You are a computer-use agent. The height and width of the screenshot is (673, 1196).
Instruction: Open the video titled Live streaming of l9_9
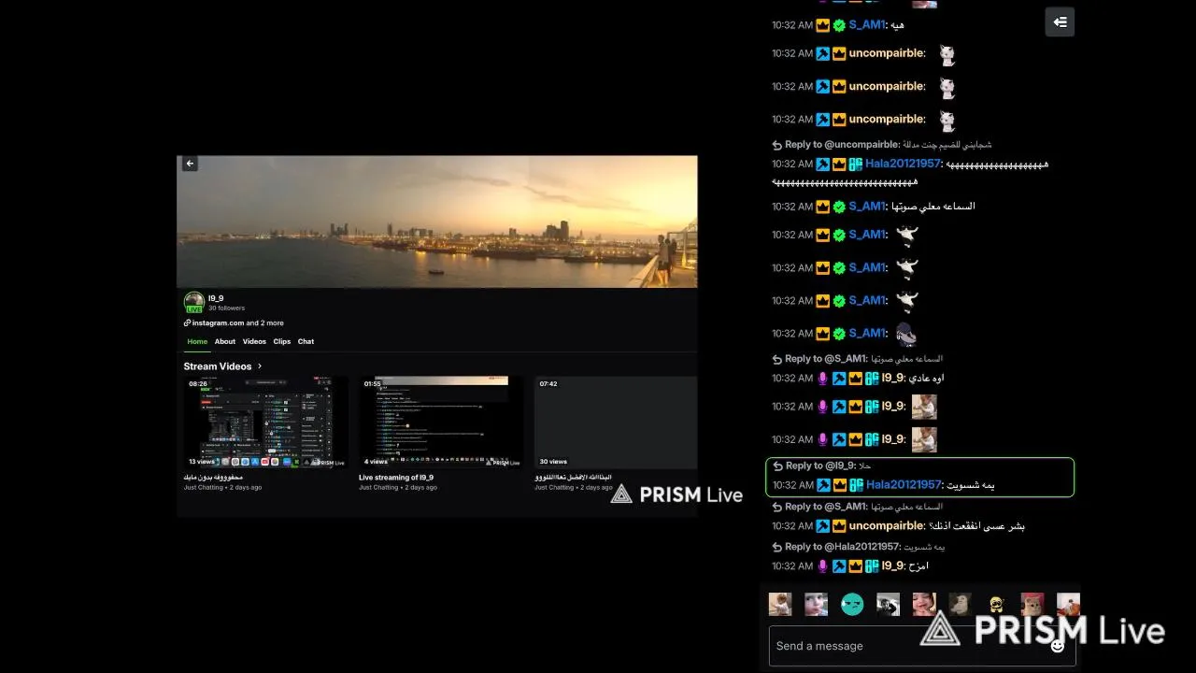(x=396, y=478)
